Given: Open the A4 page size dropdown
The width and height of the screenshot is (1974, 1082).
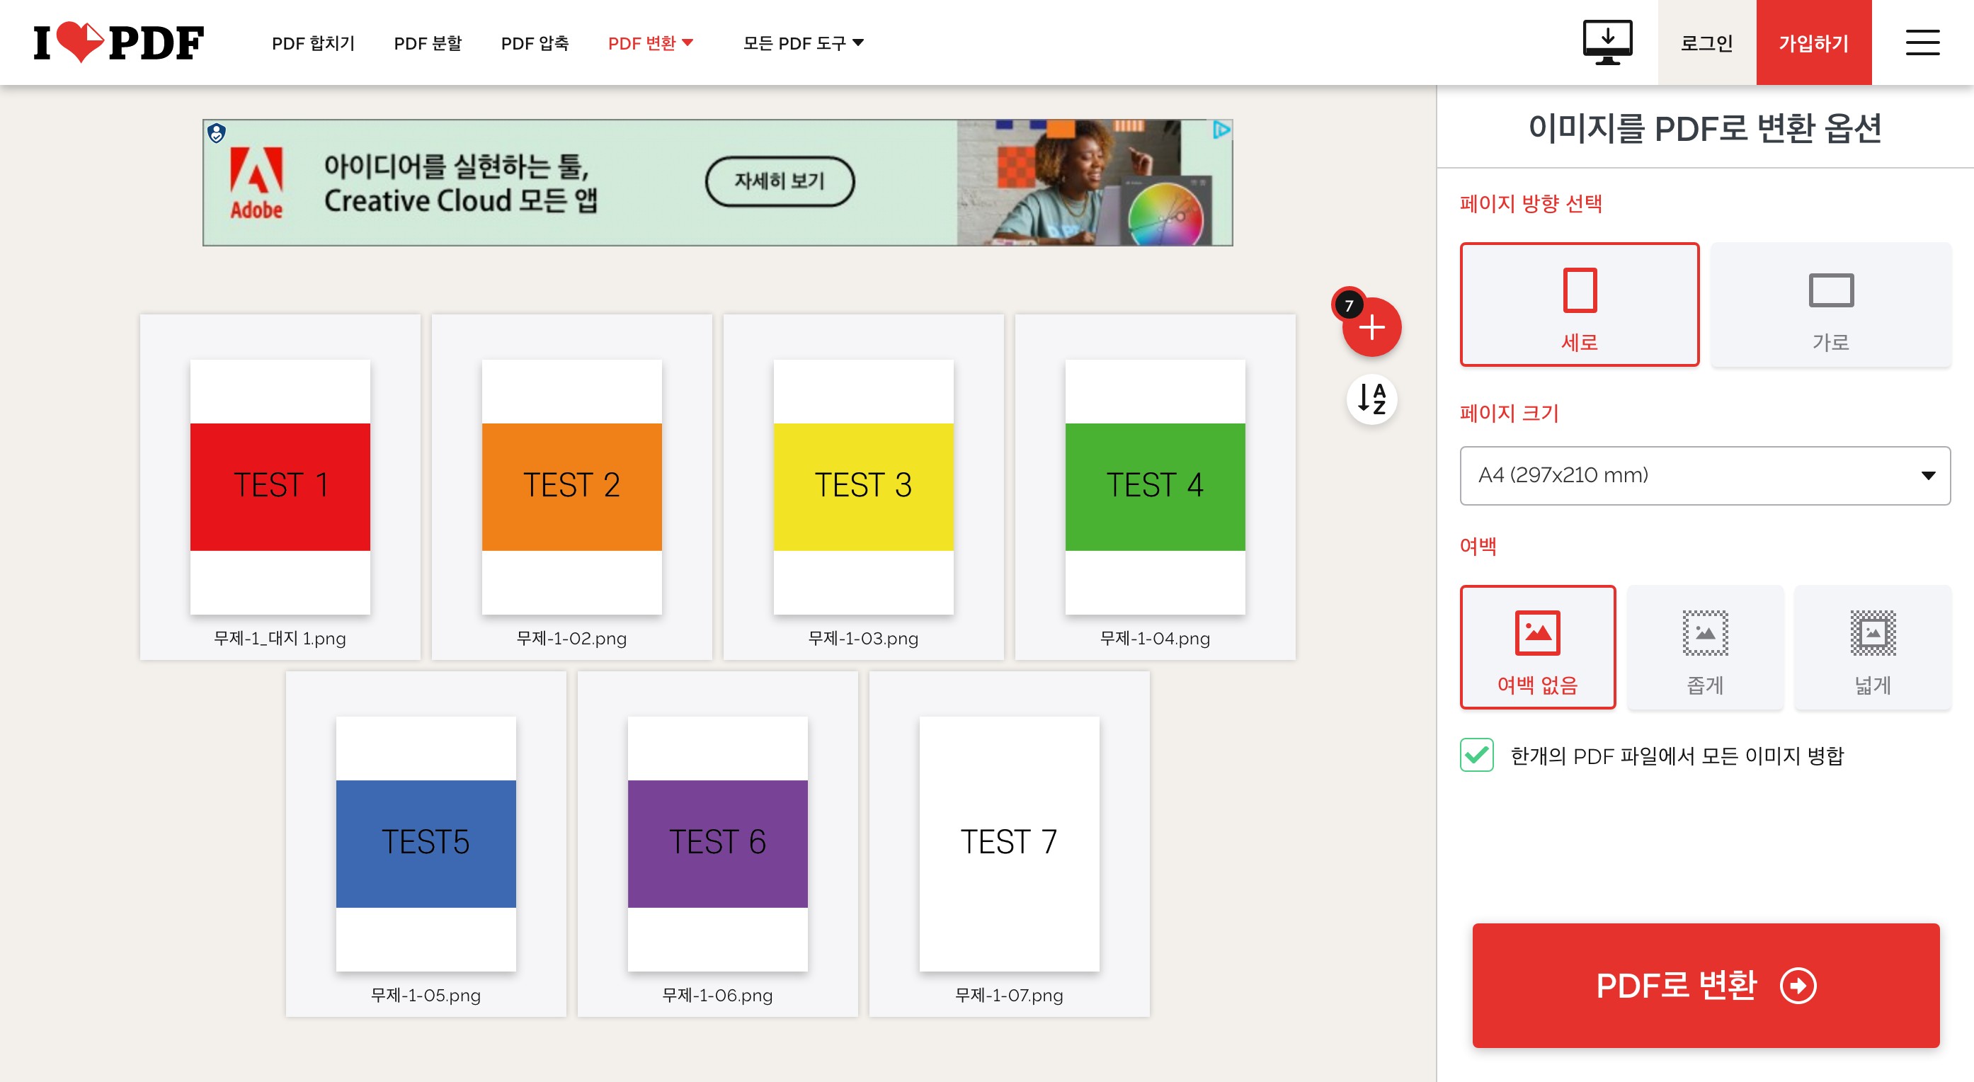Looking at the screenshot, I should tap(1704, 475).
